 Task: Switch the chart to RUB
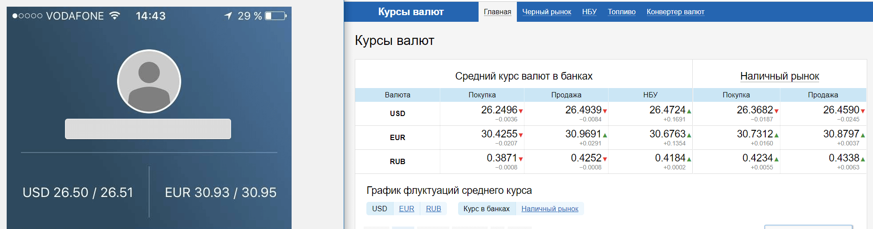point(434,209)
